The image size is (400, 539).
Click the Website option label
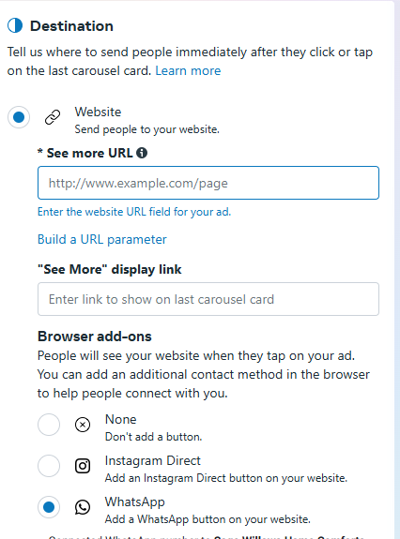coord(98,112)
